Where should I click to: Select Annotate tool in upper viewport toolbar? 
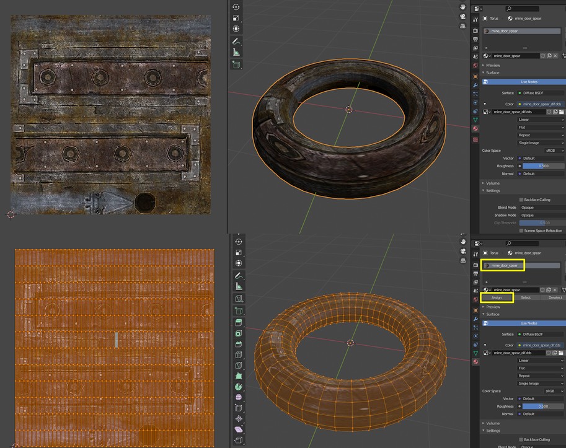236,42
